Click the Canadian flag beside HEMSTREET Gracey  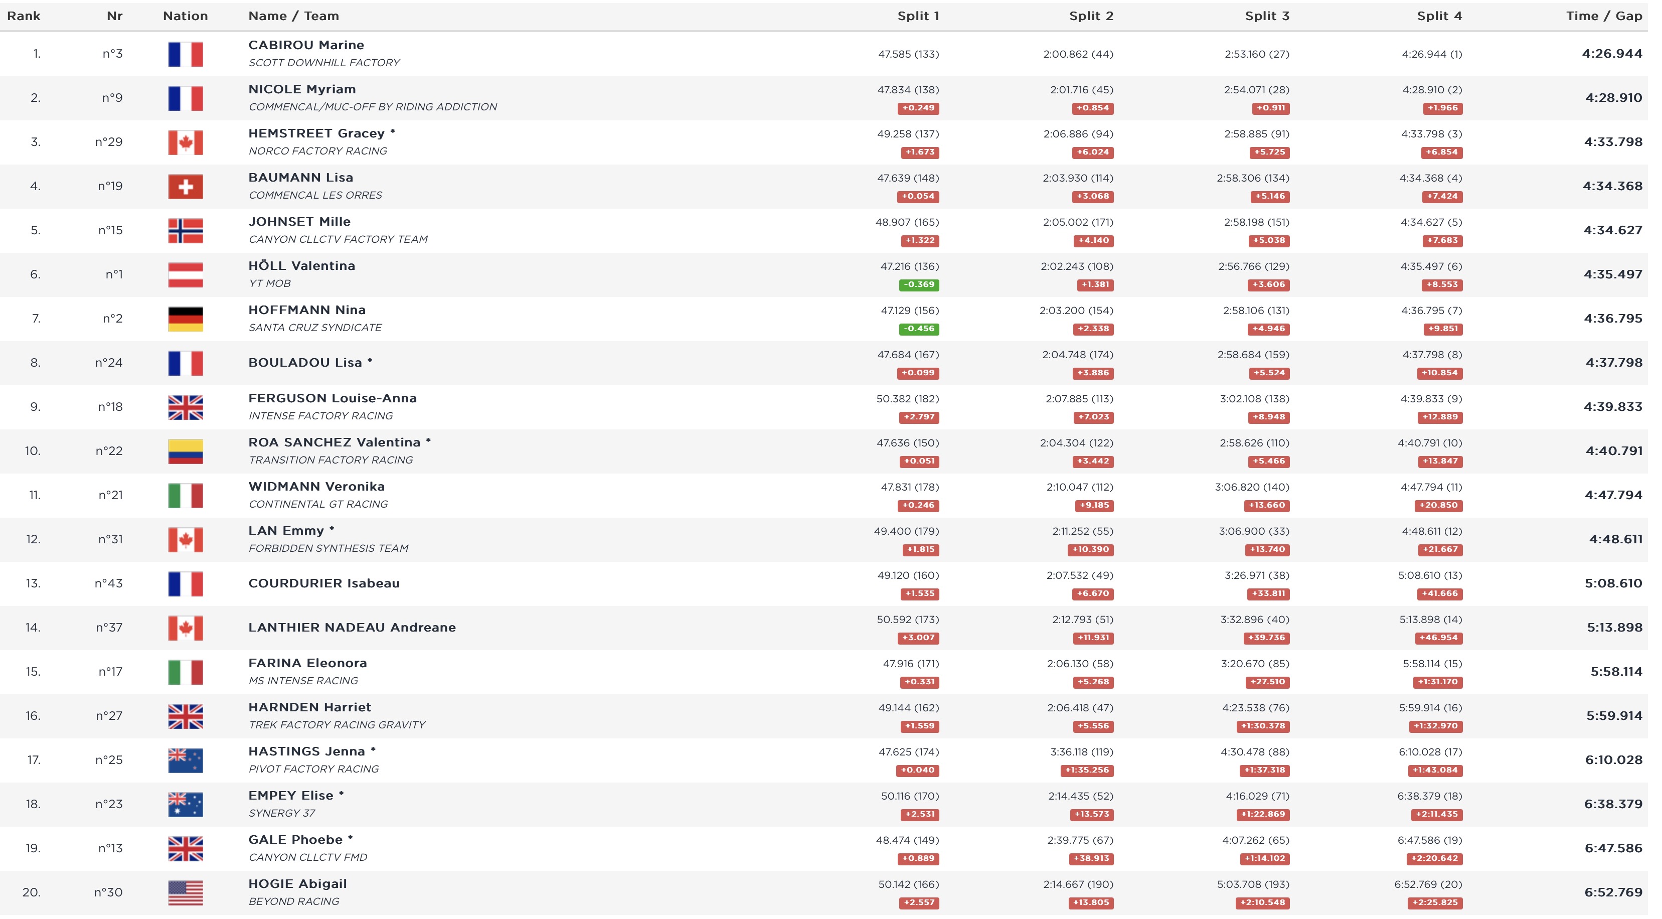pyautogui.click(x=187, y=142)
